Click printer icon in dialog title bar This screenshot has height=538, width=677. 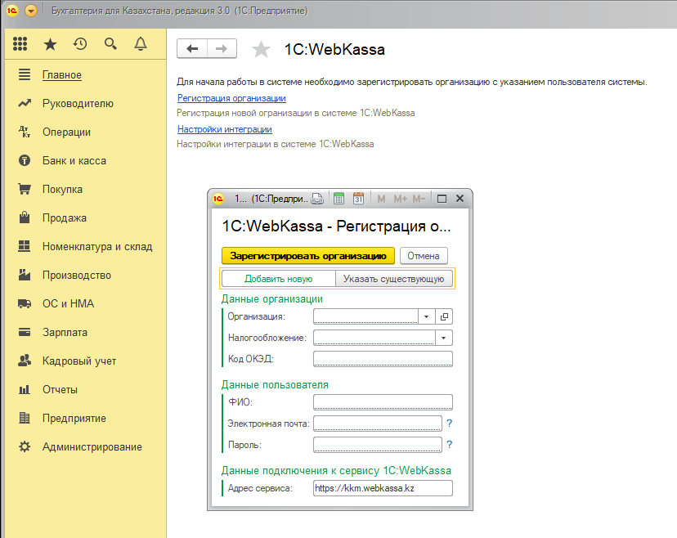click(x=317, y=199)
